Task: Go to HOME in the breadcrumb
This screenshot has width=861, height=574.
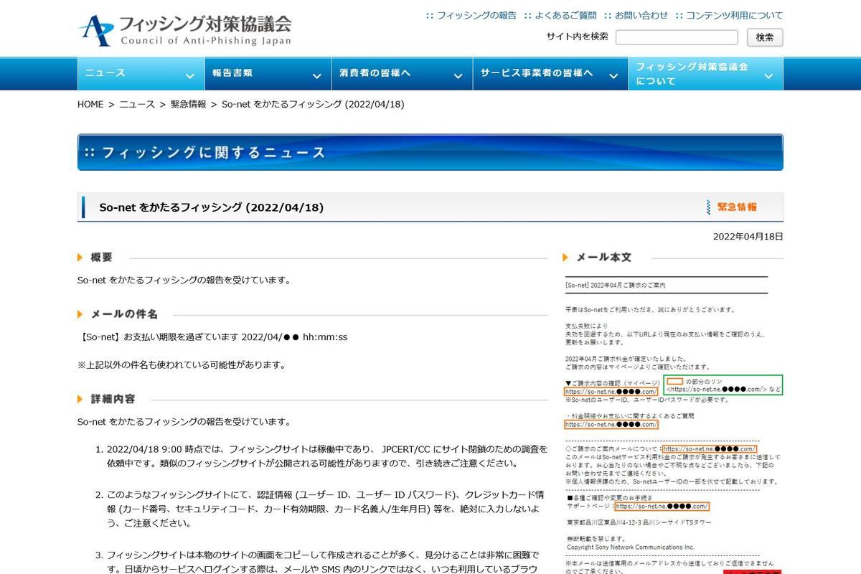Action: (90, 105)
